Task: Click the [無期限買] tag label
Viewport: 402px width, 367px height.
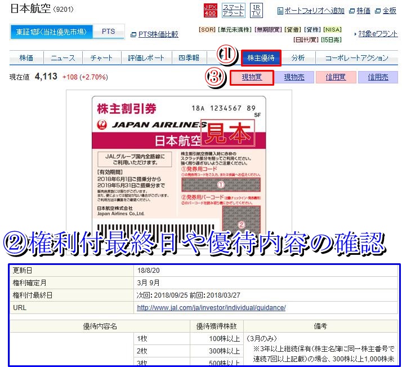Action: click(x=268, y=30)
